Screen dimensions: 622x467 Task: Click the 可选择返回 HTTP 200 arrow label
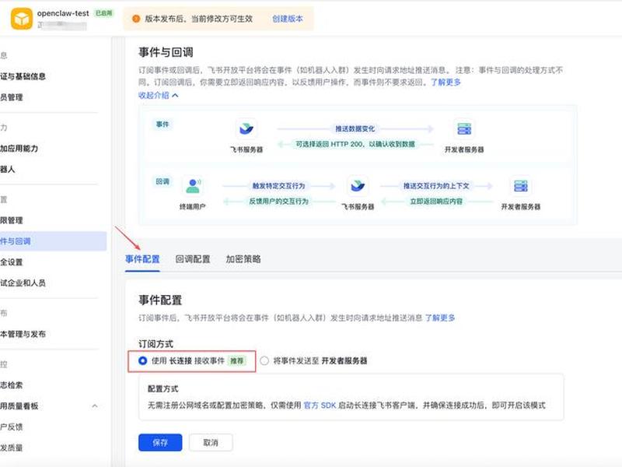355,144
